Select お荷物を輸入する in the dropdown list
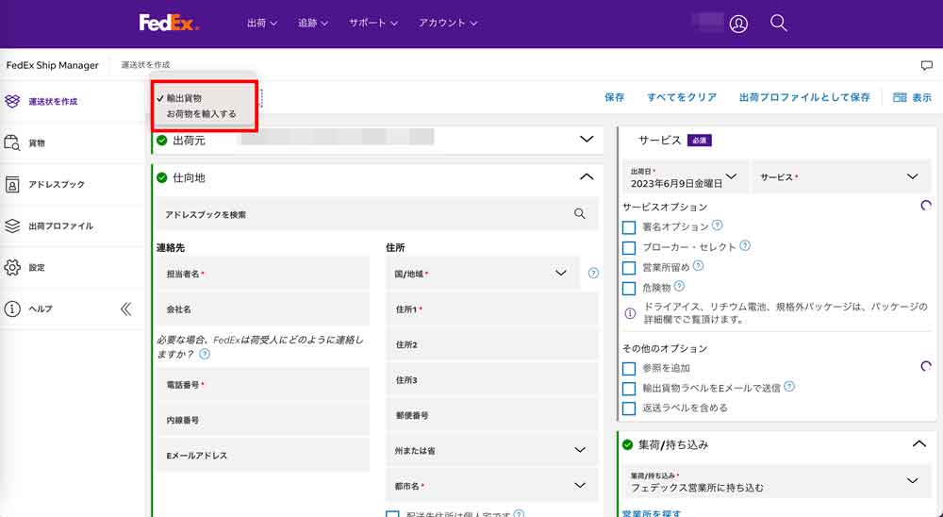Screen dimensions: 943x517 pyautogui.click(x=202, y=114)
